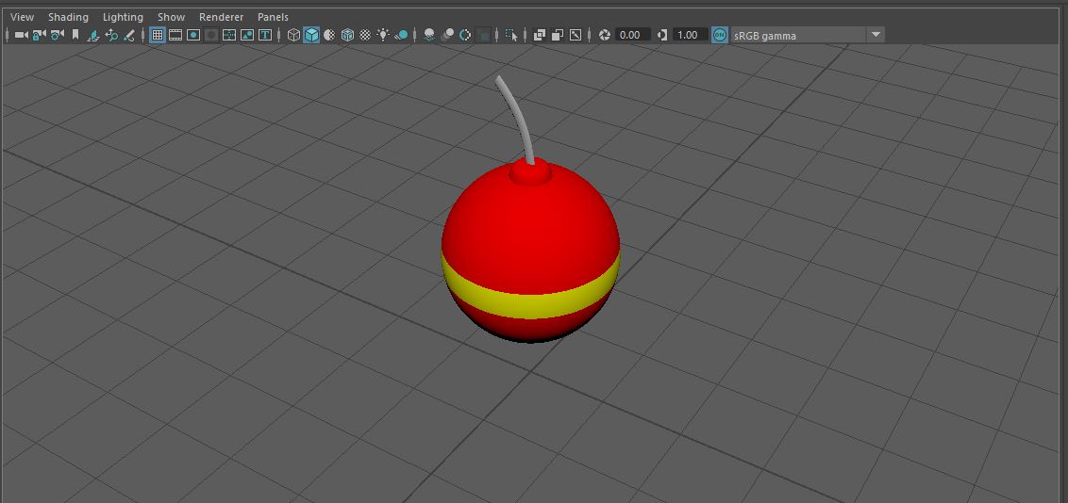The image size is (1068, 503).
Task: Toggle the Field Chart icon
Action: click(229, 35)
